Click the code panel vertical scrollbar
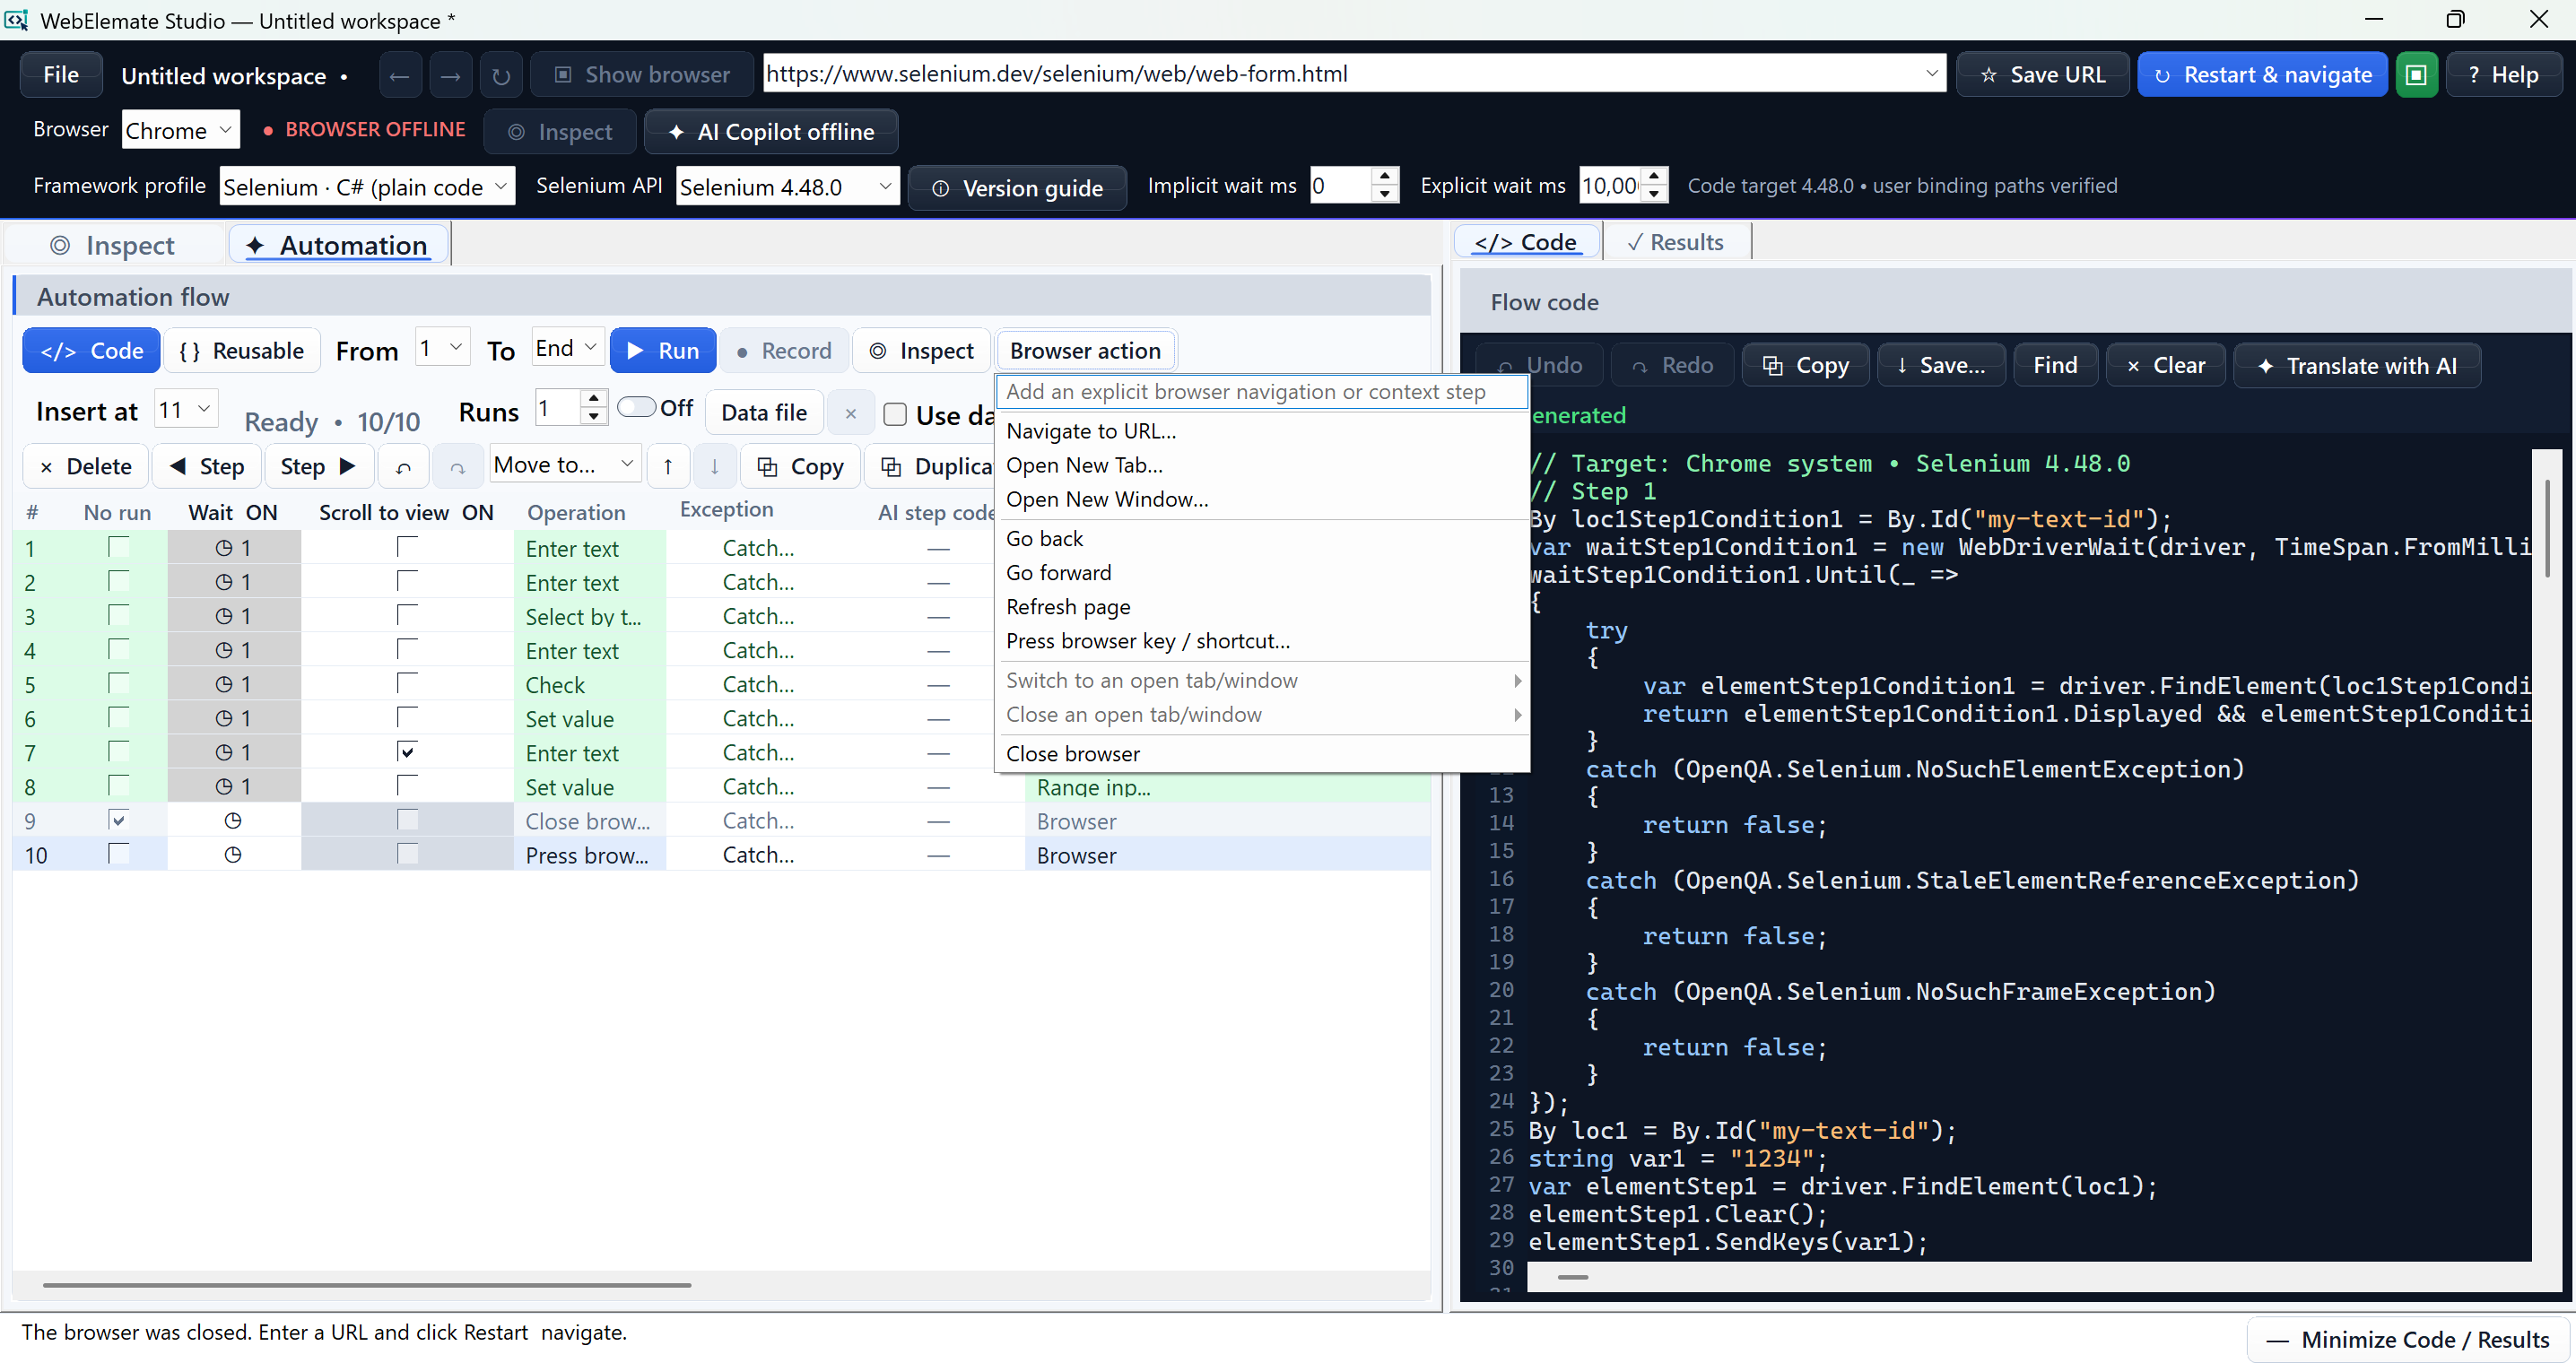 pyautogui.click(x=2548, y=528)
